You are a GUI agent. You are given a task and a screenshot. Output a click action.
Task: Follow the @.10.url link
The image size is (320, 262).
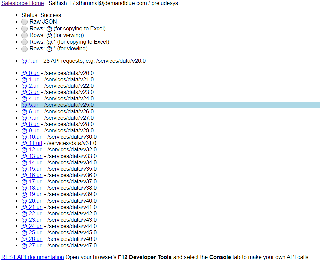[x=32, y=137]
